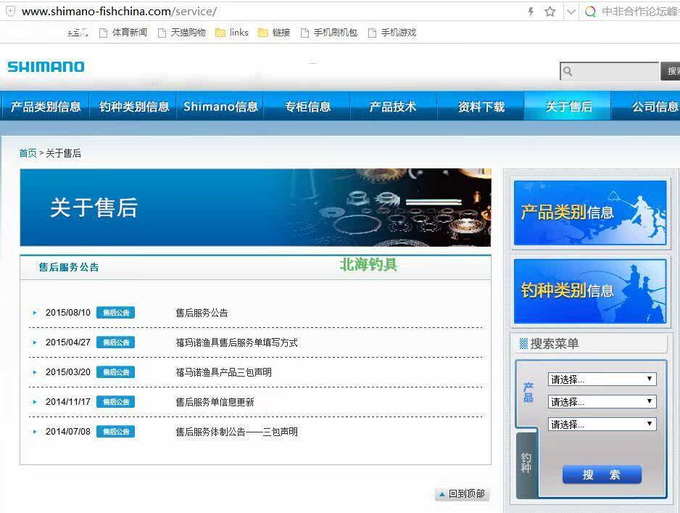Click the 售后服务公告 section heading
The image size is (680, 513).
tap(69, 267)
